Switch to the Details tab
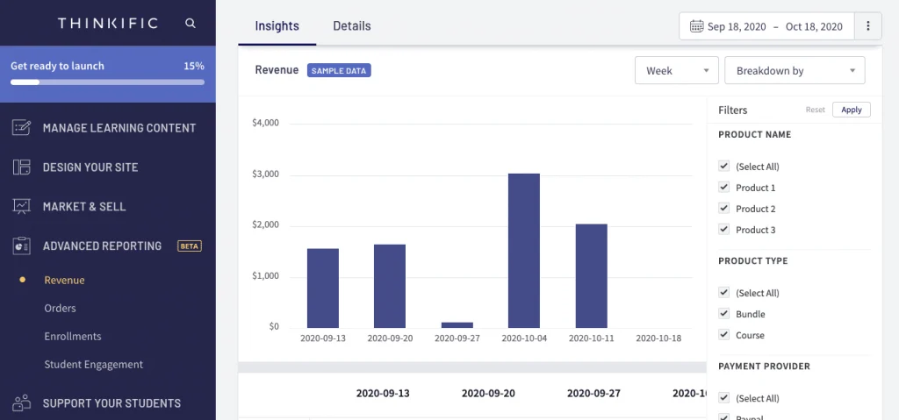Image resolution: width=899 pixels, height=420 pixels. tap(351, 26)
